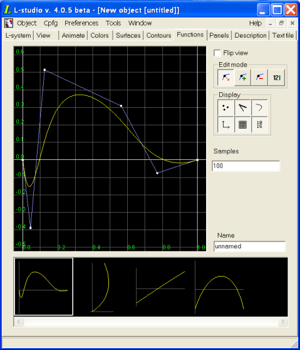Screen dimensions: 300x350
Task: Close the inner document window
Action: click(x=292, y=23)
